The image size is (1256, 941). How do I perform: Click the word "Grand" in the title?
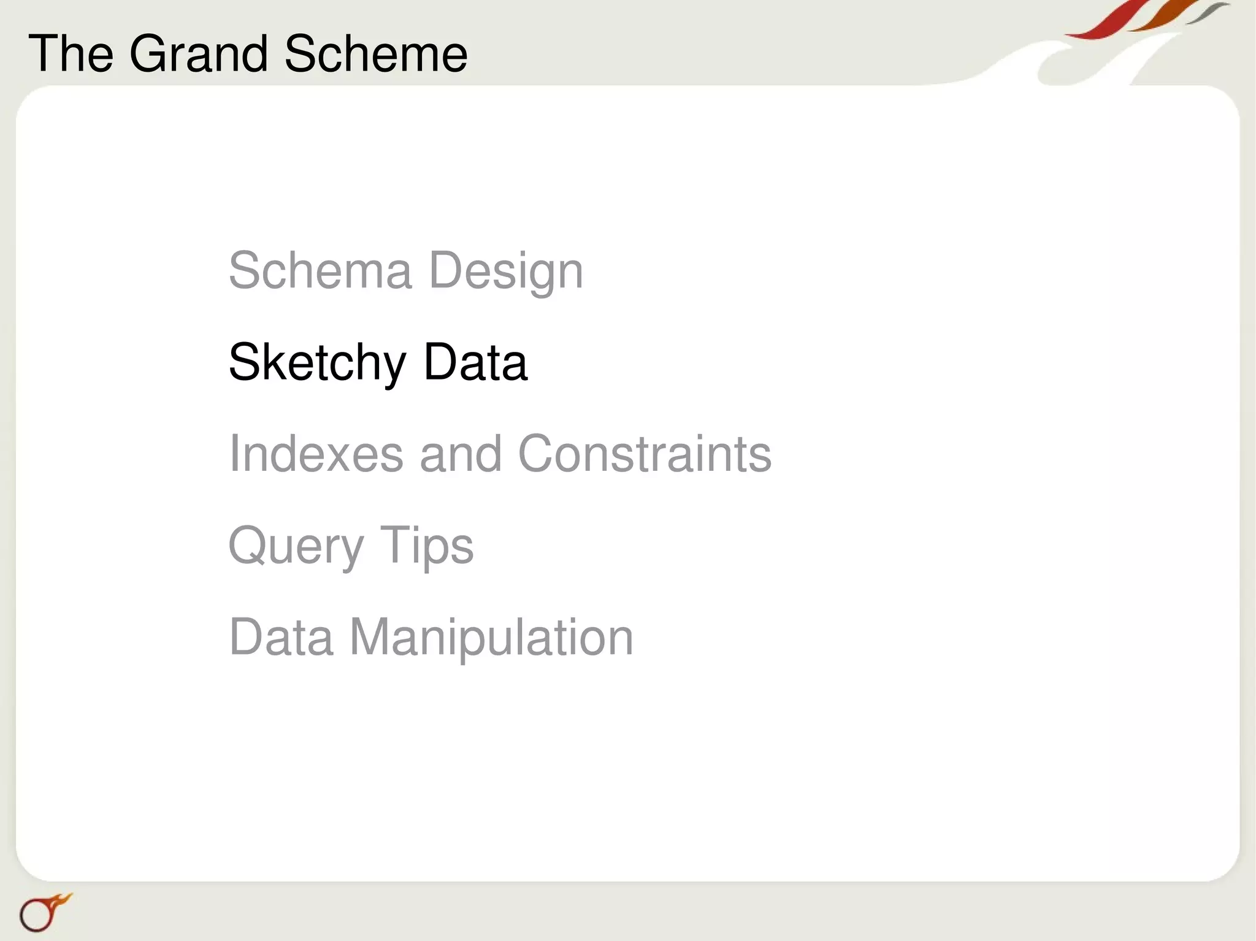click(x=199, y=54)
